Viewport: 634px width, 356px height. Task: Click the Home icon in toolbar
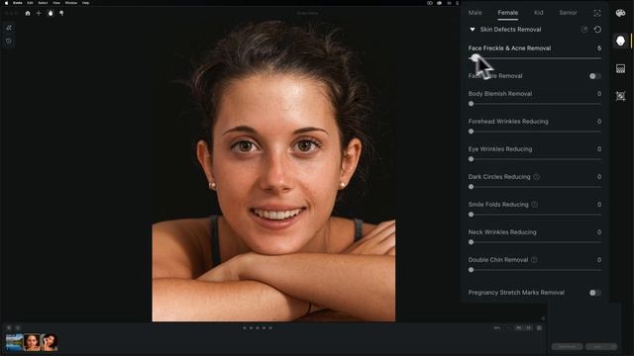(x=28, y=13)
